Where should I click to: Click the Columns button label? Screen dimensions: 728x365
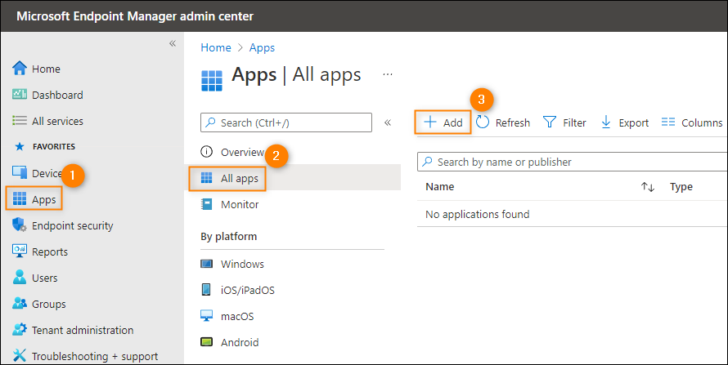click(x=702, y=122)
